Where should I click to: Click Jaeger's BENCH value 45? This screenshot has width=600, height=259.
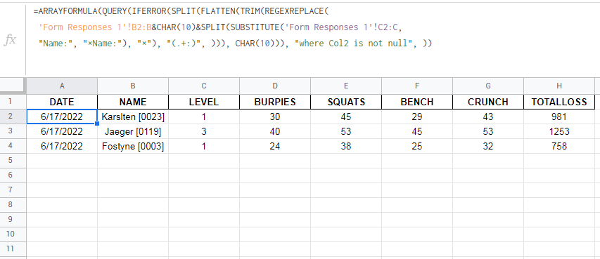[417, 131]
